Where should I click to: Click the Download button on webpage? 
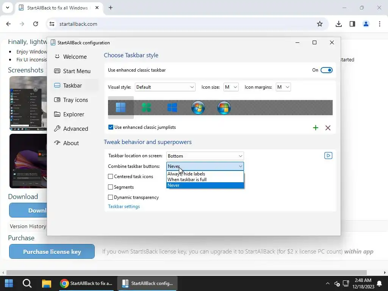[28, 210]
